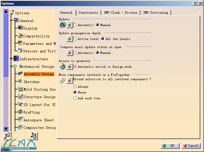Collapse the General tree node
204x152 pixels.
(11, 20)
